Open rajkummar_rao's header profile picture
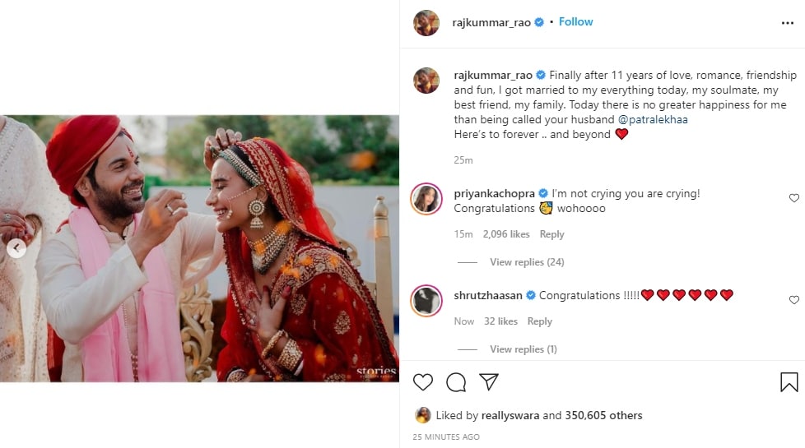The image size is (805, 448). [x=426, y=23]
